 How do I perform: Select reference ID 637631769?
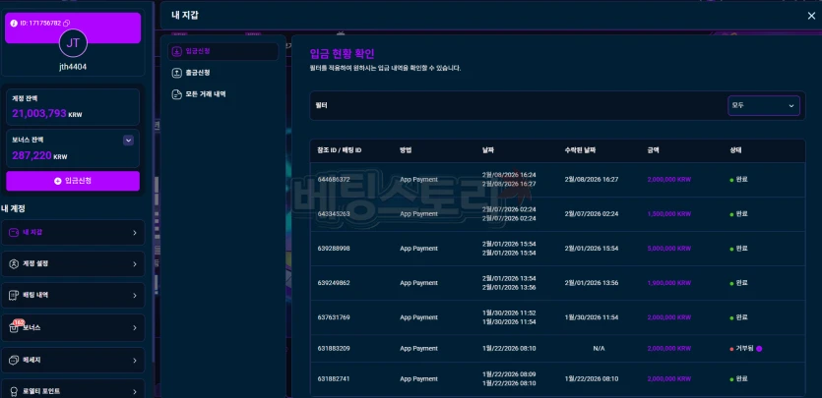[x=334, y=317]
